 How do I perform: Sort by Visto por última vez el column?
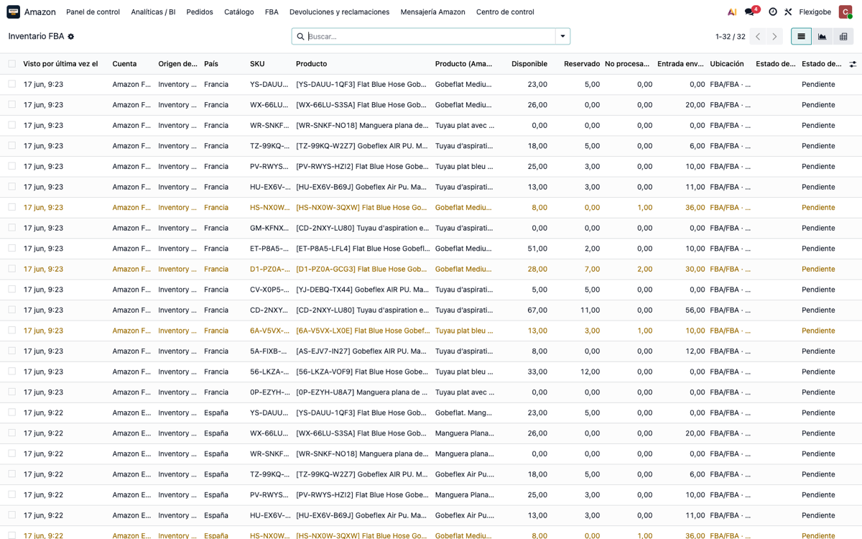tap(60, 64)
